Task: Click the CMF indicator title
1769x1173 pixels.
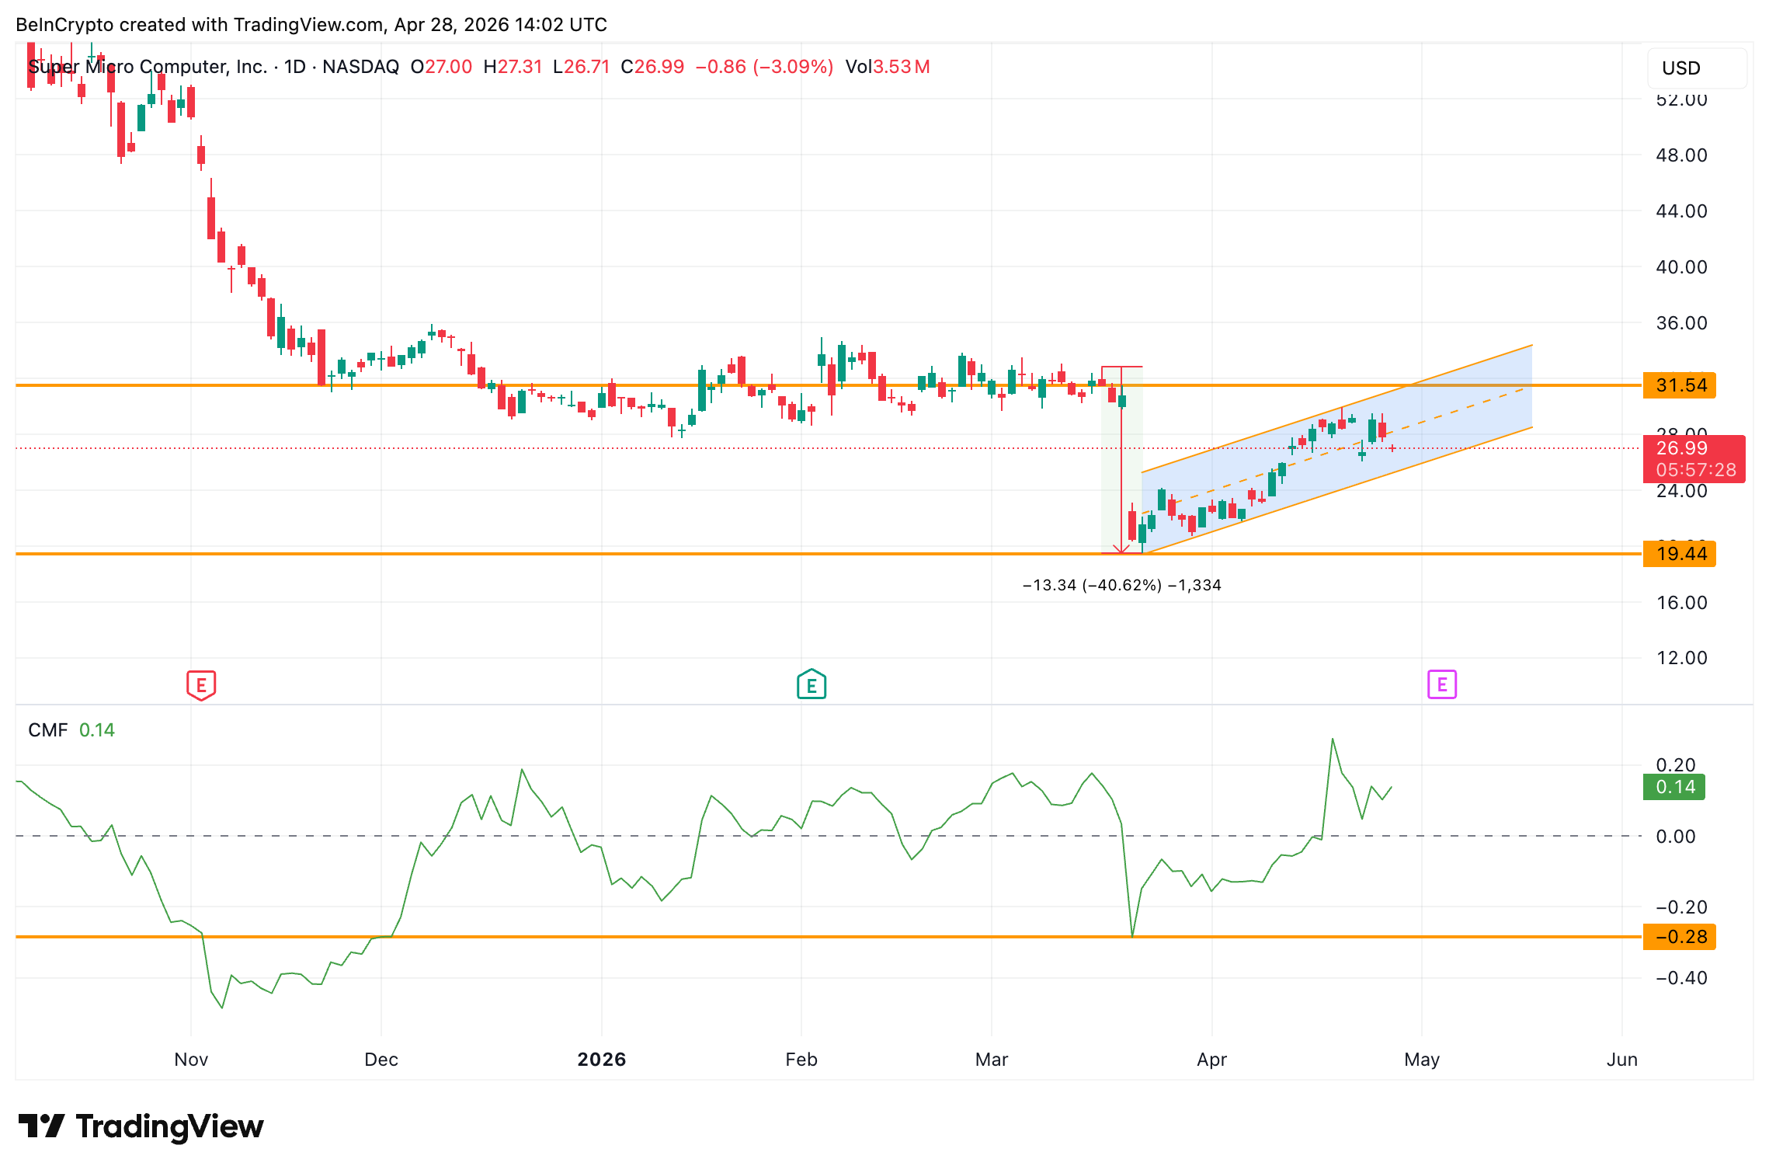Action: [48, 730]
